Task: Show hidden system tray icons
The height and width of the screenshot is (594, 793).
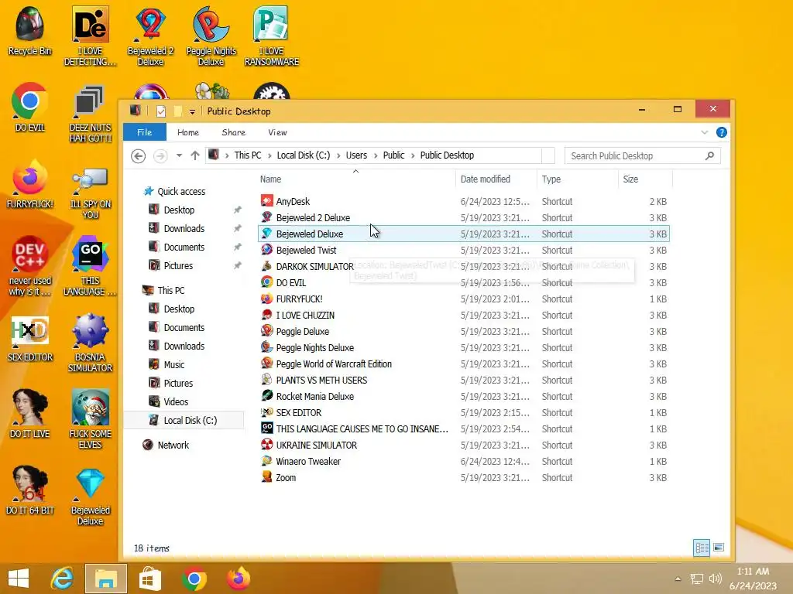Action: coord(678,579)
